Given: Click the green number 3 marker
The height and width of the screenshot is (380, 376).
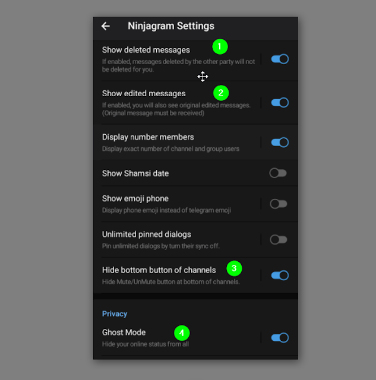Looking at the screenshot, I should pos(234,268).
